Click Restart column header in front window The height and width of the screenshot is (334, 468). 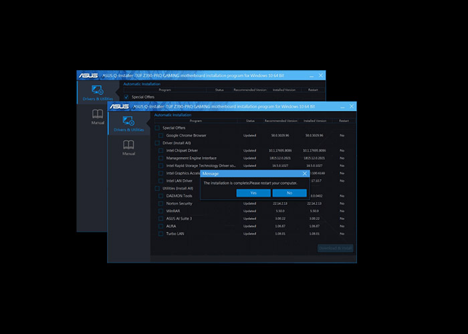pyautogui.click(x=344, y=121)
